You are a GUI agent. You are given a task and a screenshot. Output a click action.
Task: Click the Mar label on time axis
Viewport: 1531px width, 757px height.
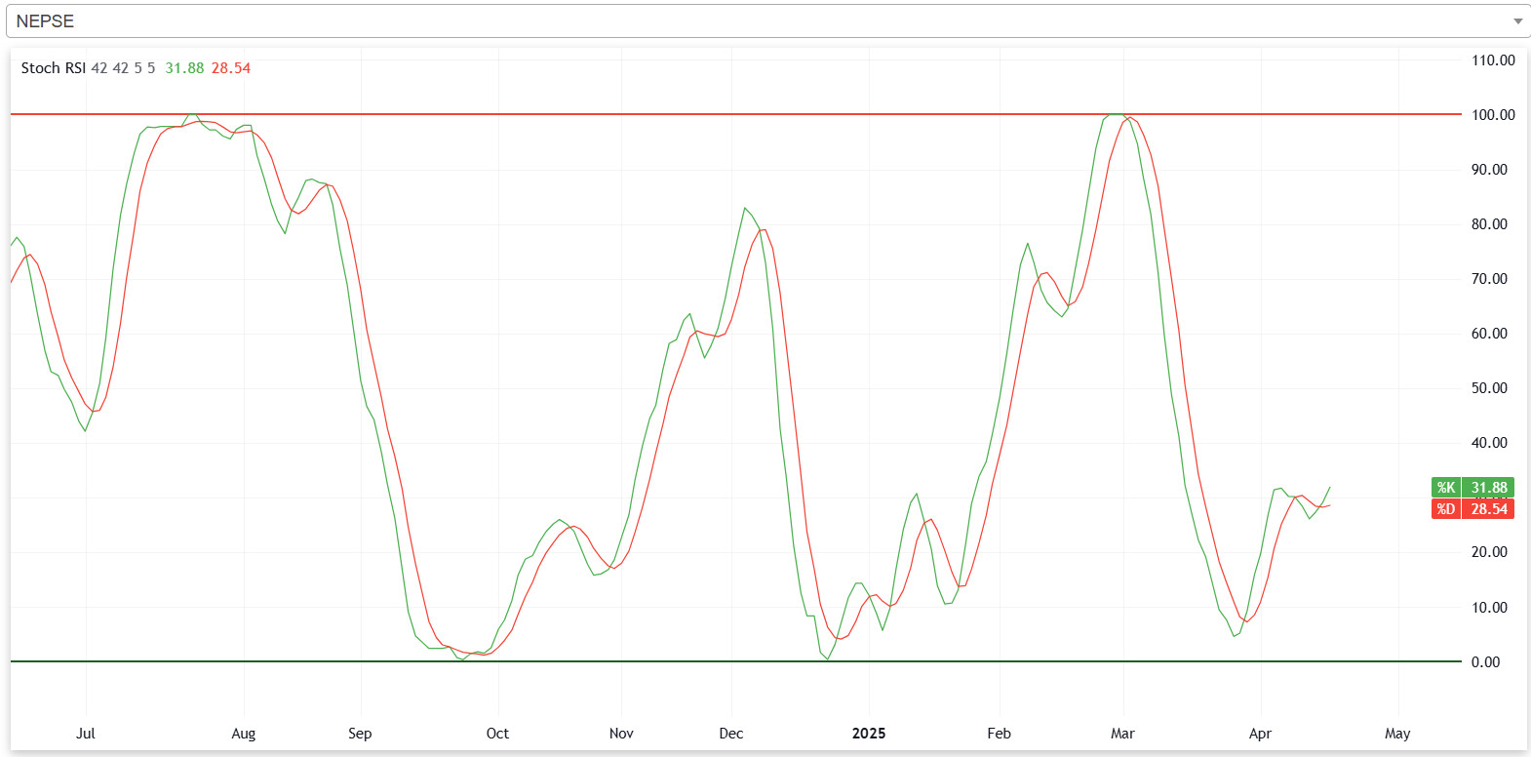tap(1122, 734)
